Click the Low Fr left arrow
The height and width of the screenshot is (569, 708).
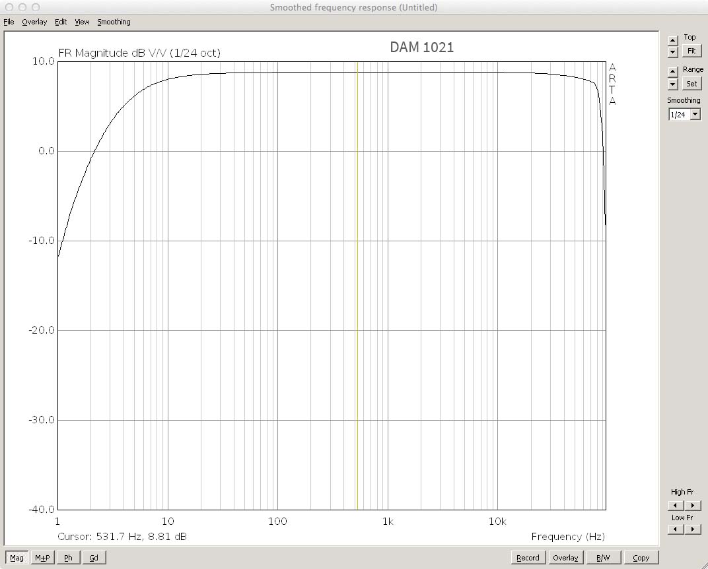pos(676,529)
